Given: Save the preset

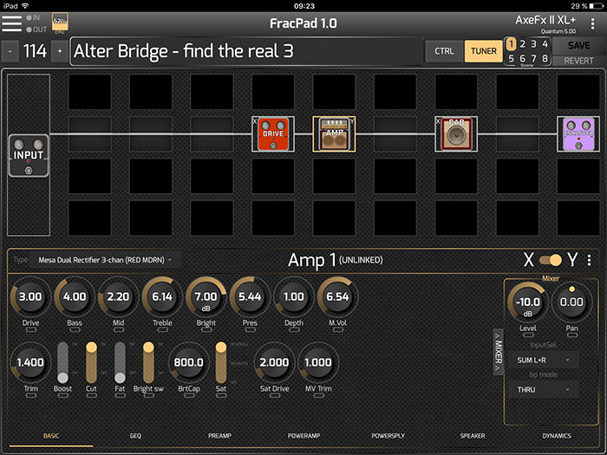Looking at the screenshot, I should point(578,46).
